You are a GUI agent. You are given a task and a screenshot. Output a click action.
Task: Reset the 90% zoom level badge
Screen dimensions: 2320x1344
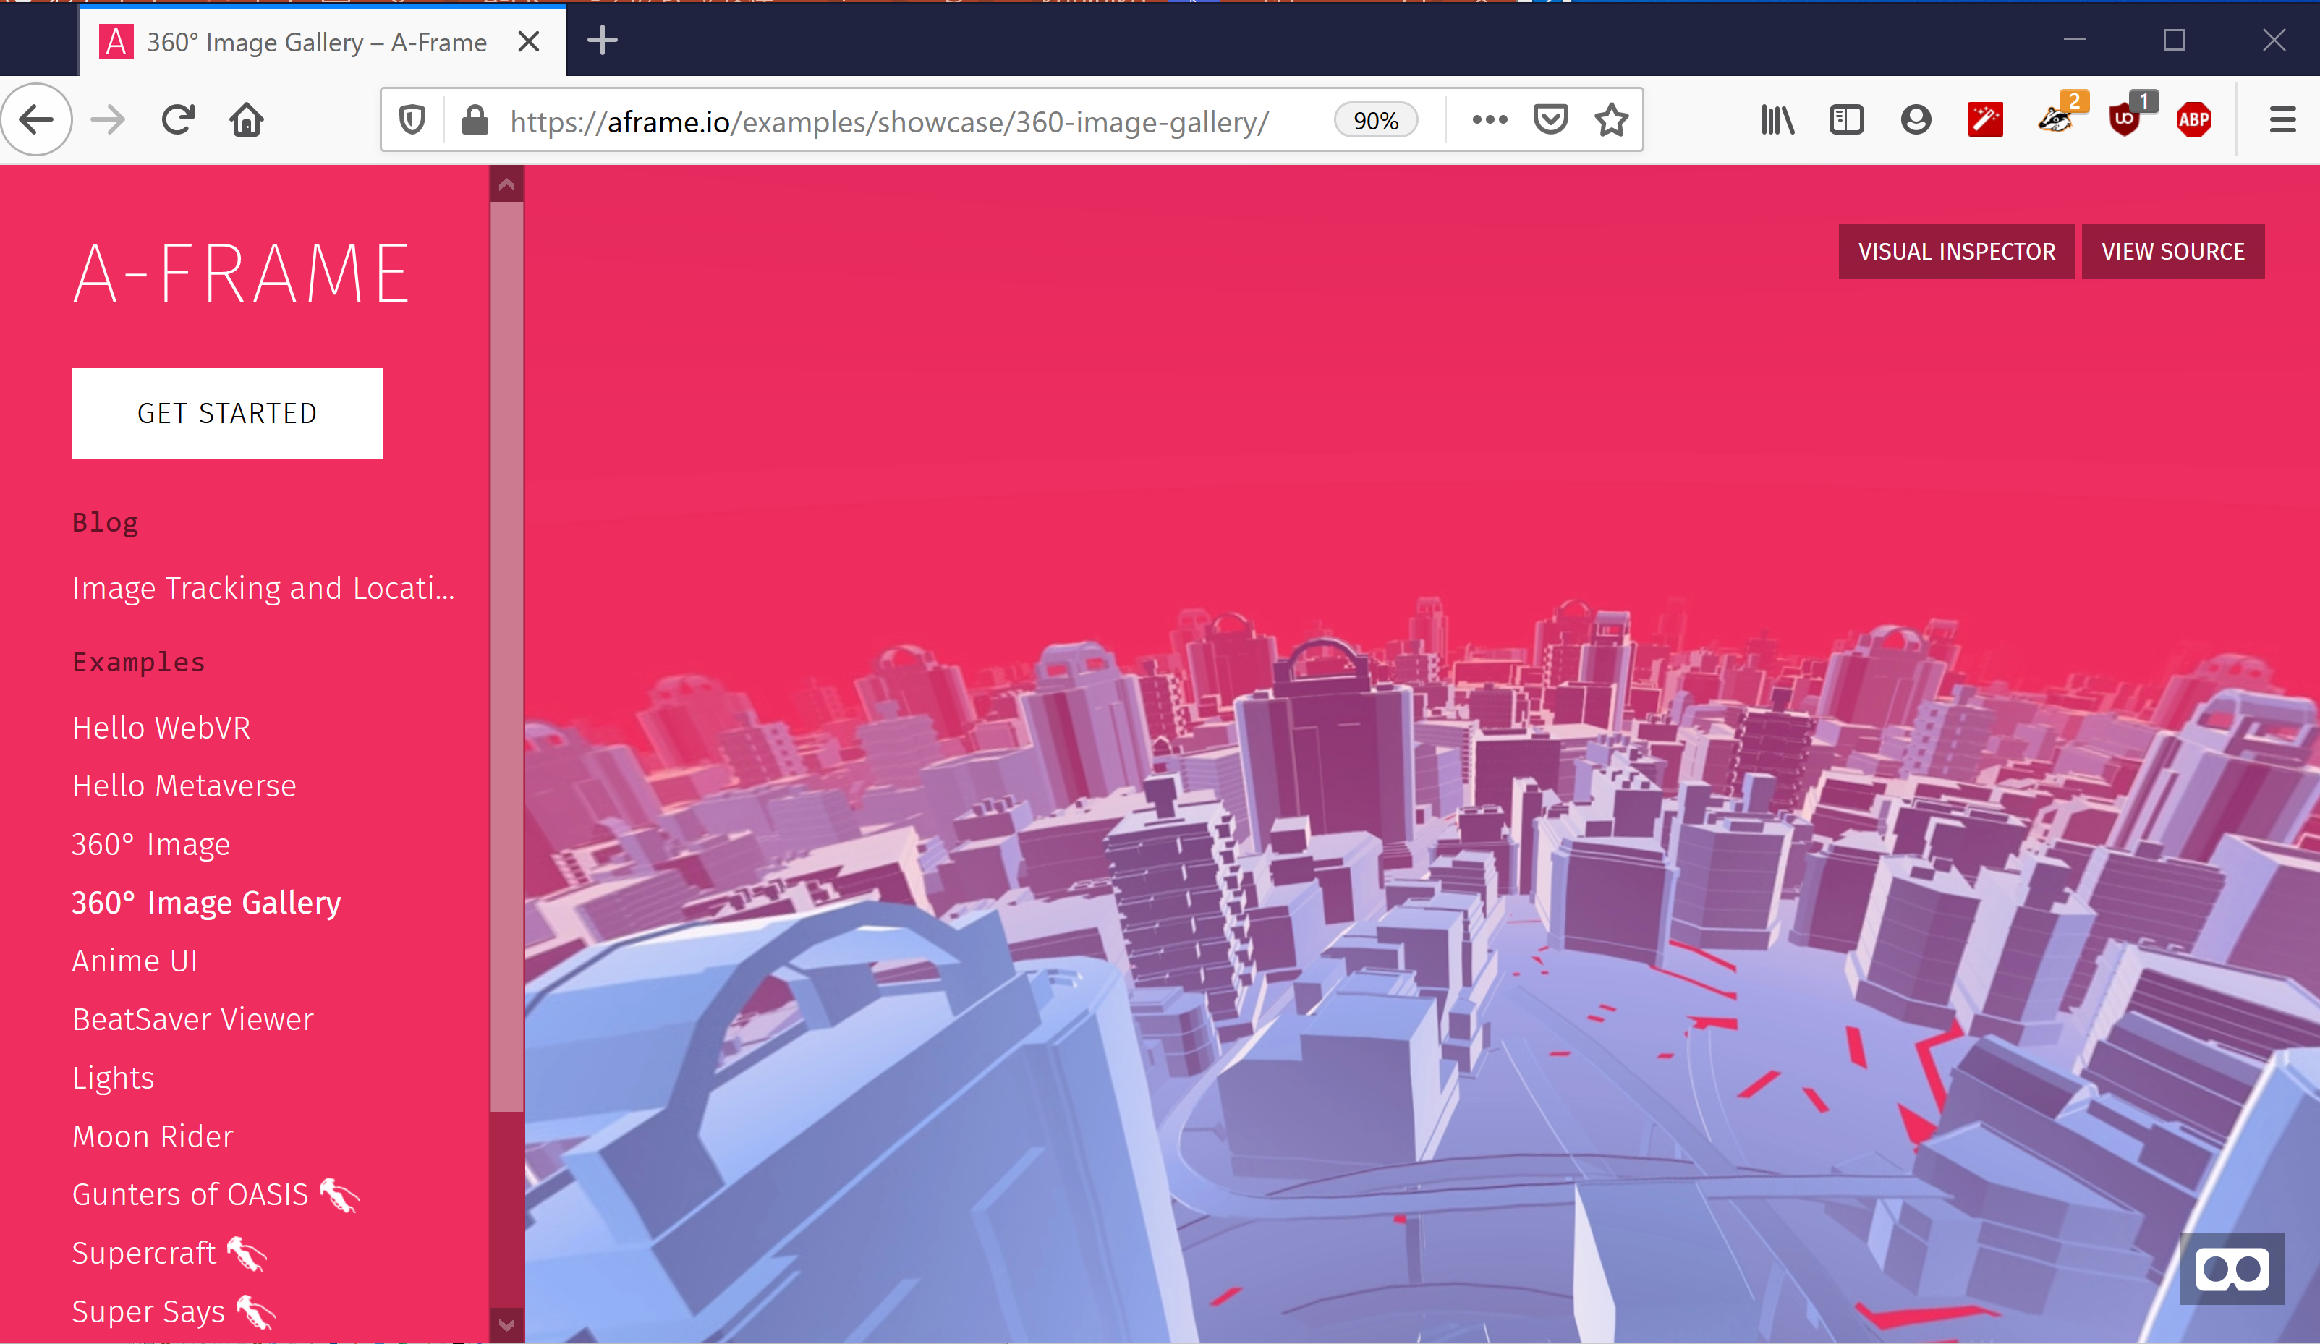tap(1375, 121)
